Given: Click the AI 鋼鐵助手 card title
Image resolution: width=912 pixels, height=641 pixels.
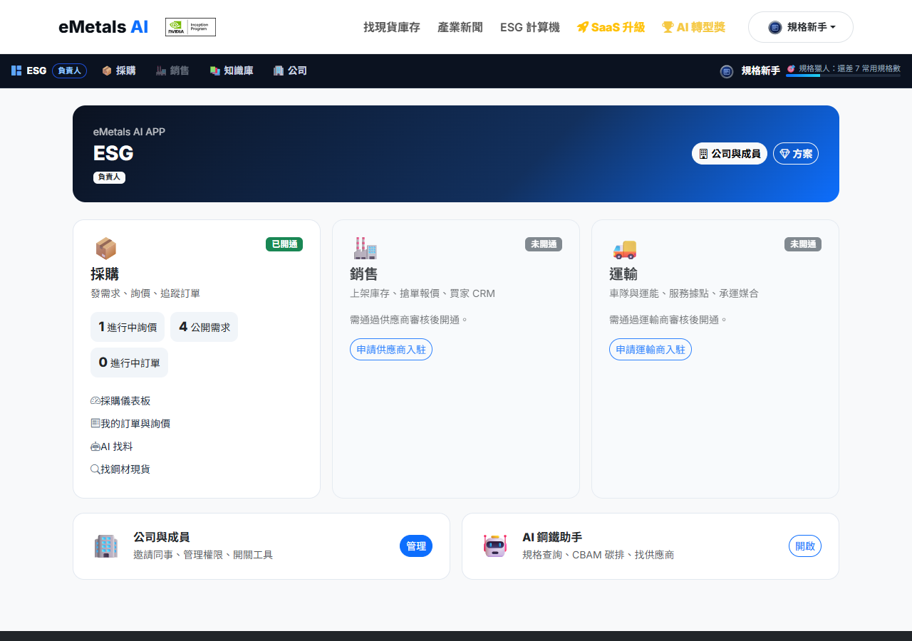Looking at the screenshot, I should click(x=552, y=537).
